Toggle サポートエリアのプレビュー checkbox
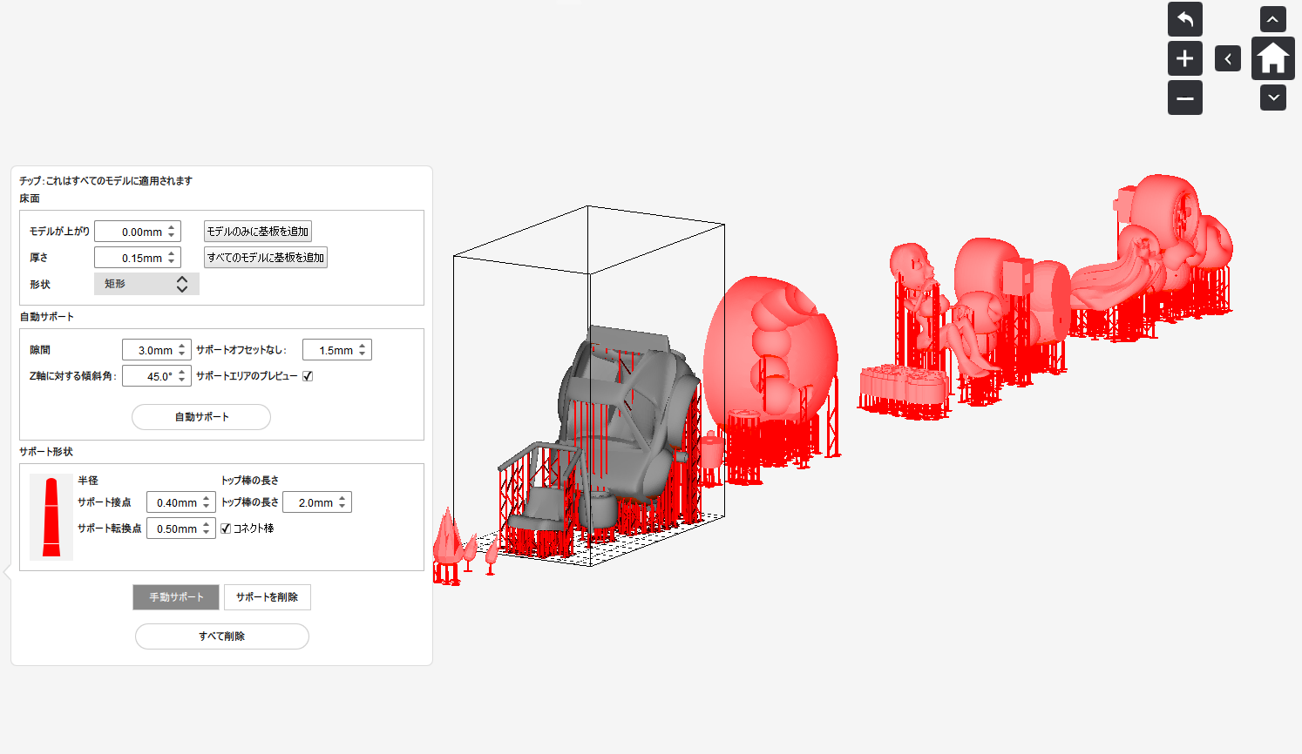This screenshot has width=1302, height=754. pos(308,376)
